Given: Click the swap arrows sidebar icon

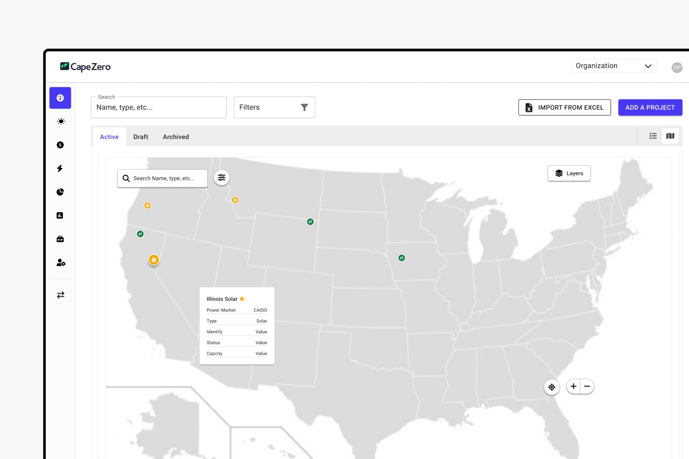Looking at the screenshot, I should pos(61,295).
